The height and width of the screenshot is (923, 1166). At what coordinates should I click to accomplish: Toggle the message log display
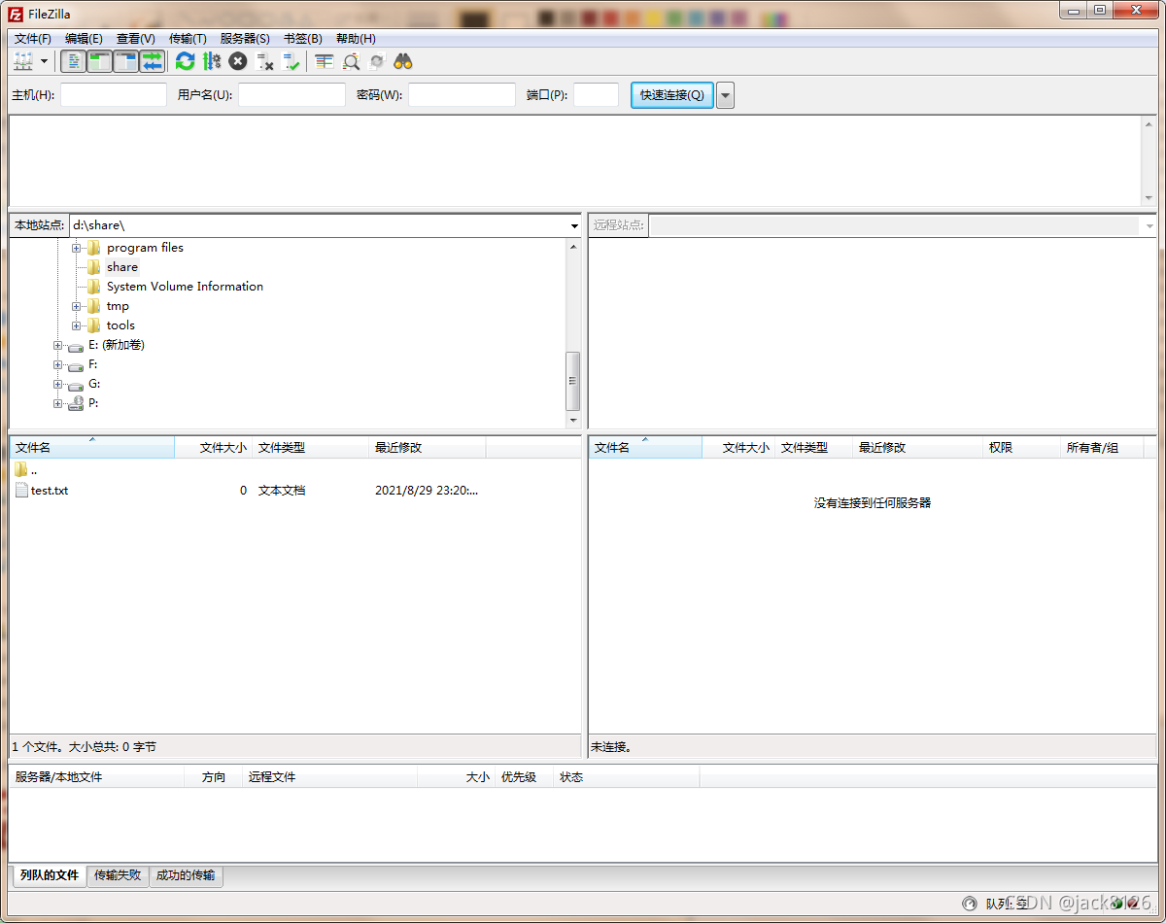pyautogui.click(x=73, y=61)
